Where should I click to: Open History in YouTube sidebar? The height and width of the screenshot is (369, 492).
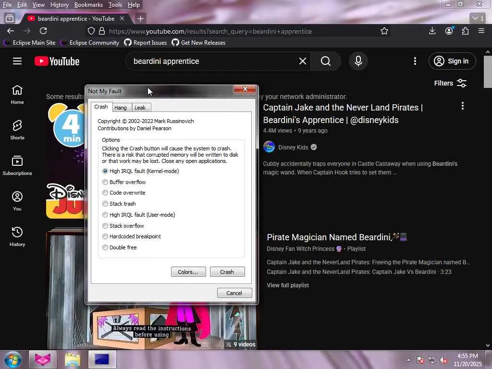coord(17,236)
